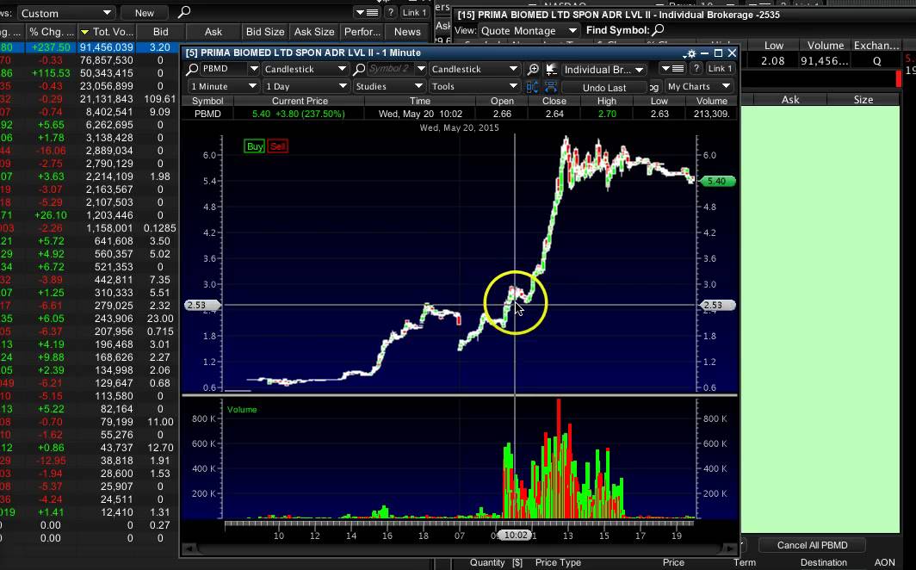Select the row with volume 91,456,039
This screenshot has width=916, height=570.
point(90,47)
